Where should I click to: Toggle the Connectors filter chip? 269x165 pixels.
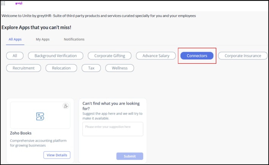coord(197,56)
